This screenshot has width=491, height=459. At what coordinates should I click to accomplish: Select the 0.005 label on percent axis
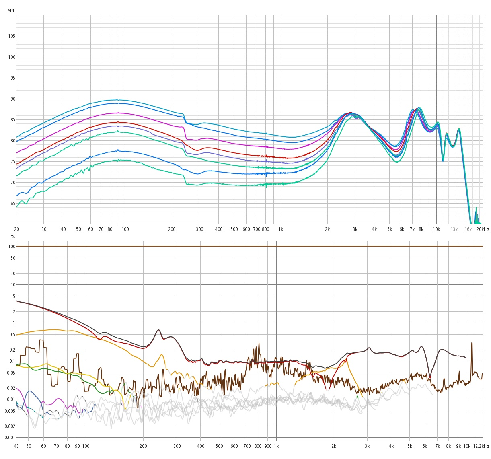[x=10, y=411]
